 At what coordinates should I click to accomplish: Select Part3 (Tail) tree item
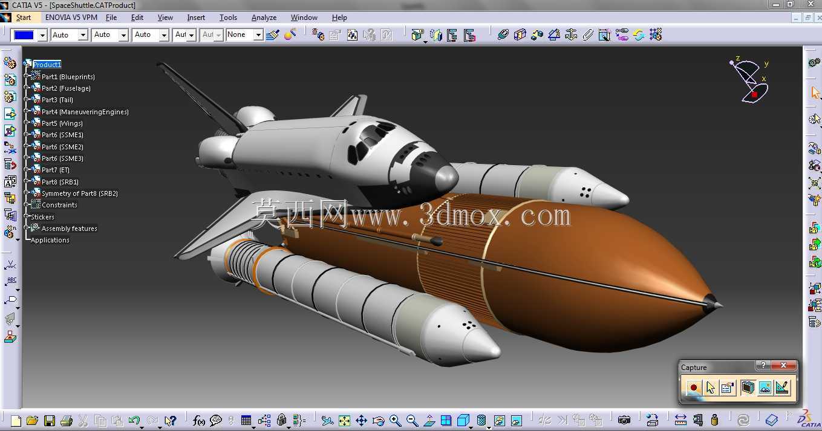(57, 100)
